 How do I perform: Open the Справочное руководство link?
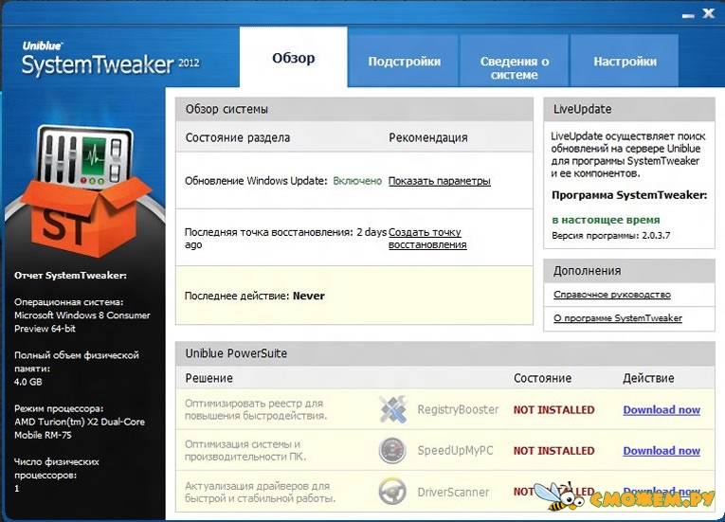(x=611, y=295)
